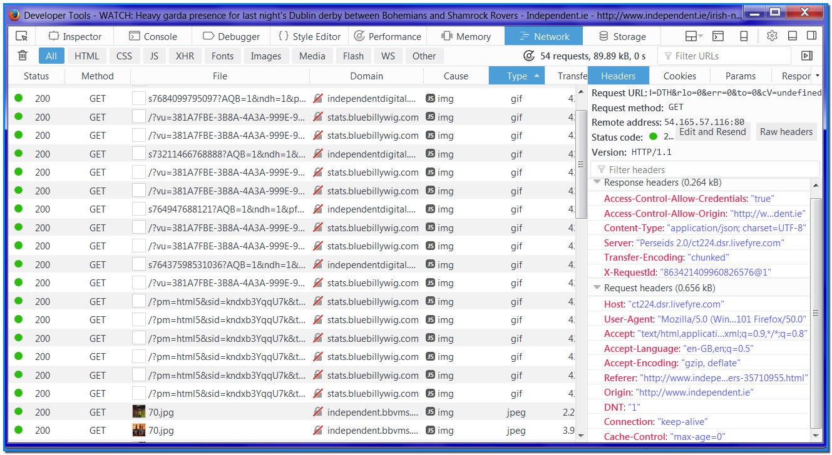This screenshot has width=832, height=455.
Task: Select the Performance panel tab
Action: coord(388,36)
